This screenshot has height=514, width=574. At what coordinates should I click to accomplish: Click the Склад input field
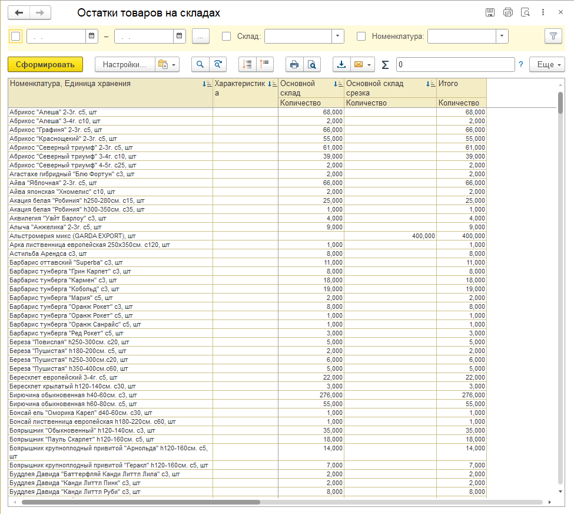tap(298, 37)
